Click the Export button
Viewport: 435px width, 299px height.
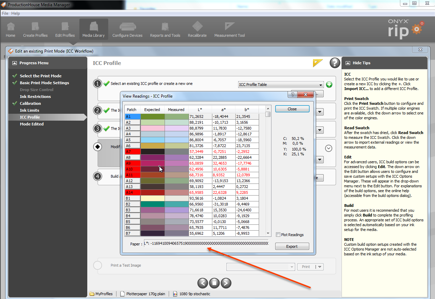click(x=292, y=246)
